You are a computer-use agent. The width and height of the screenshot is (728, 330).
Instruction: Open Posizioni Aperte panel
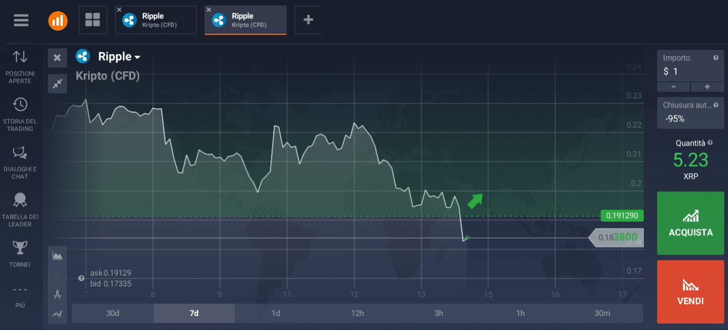point(20,66)
